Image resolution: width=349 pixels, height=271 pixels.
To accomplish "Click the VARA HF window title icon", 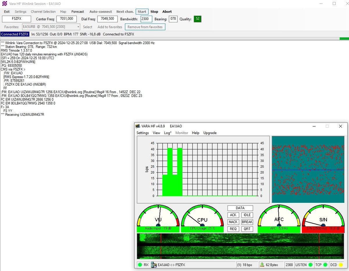I will [138, 126].
